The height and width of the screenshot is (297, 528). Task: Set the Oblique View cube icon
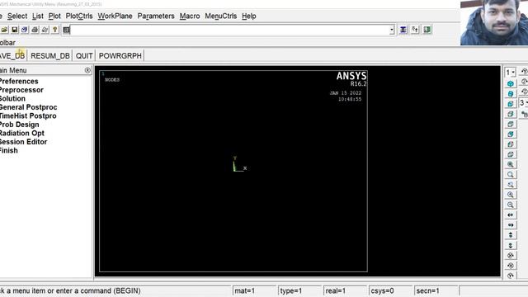click(511, 93)
